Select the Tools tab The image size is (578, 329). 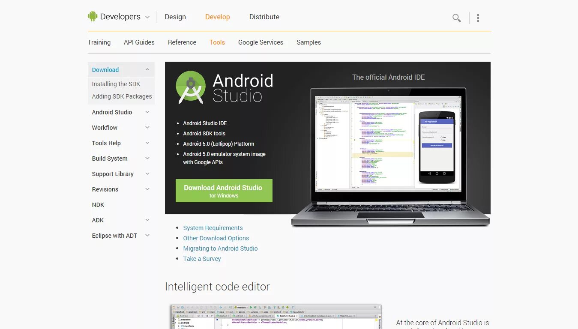(x=217, y=42)
